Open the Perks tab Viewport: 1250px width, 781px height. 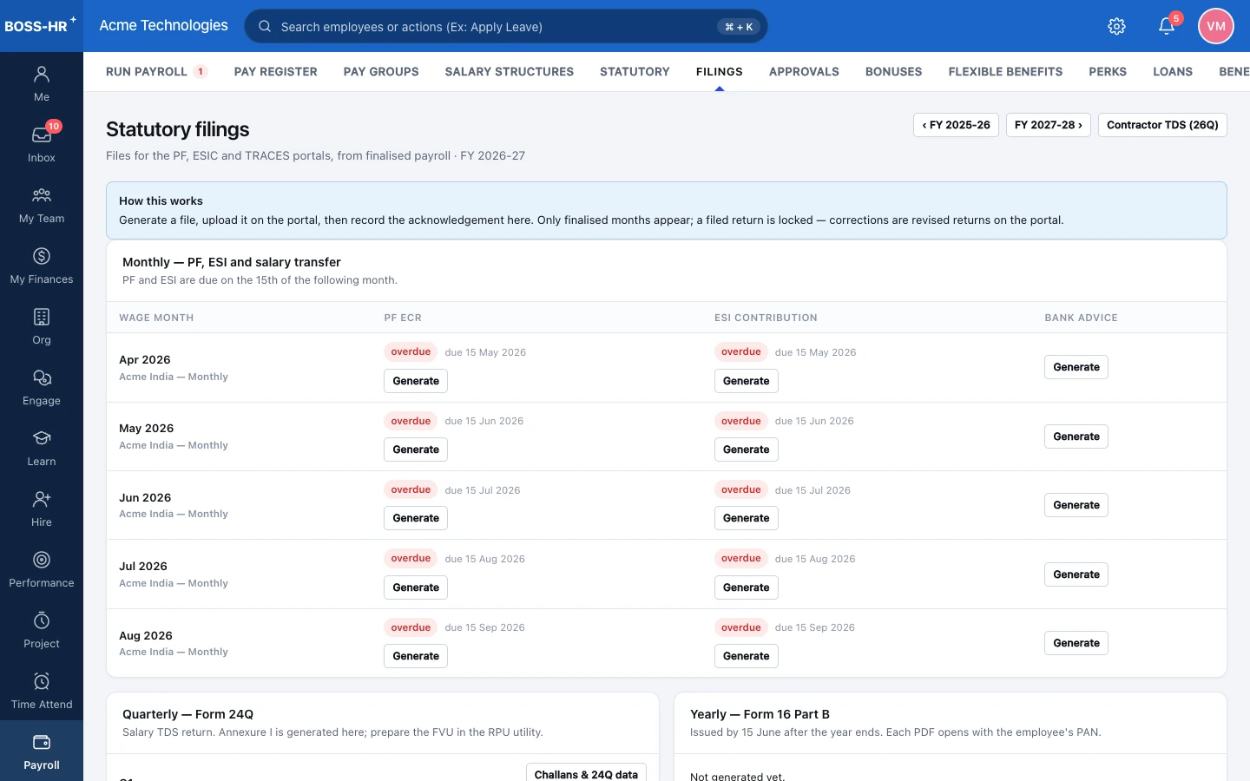click(1108, 72)
